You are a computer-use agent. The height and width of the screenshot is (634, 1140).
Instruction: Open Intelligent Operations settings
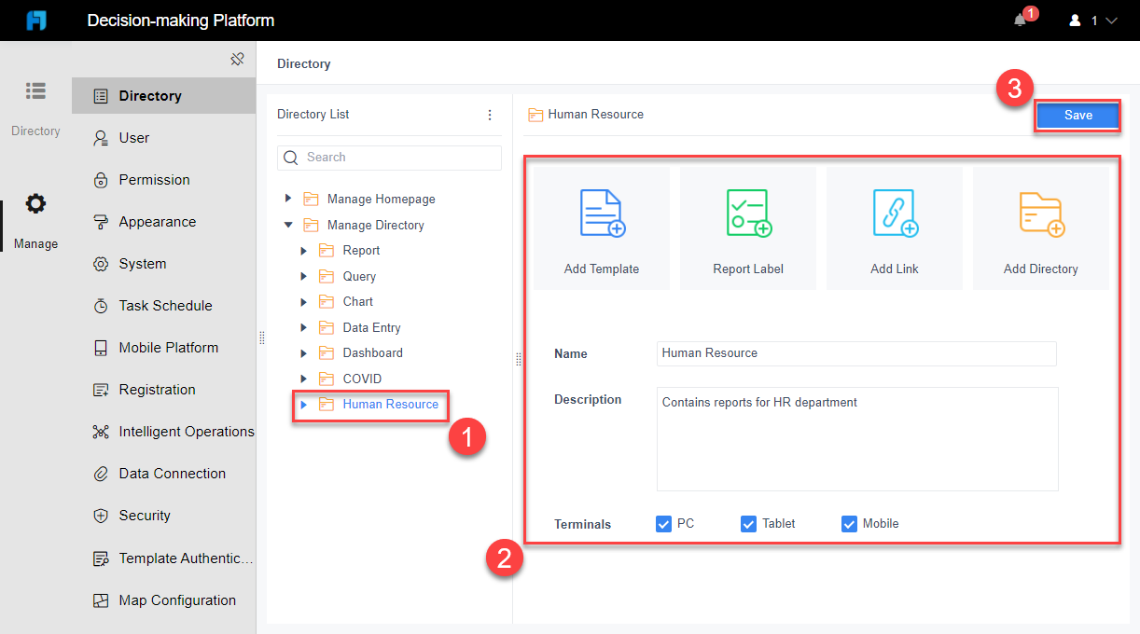[x=186, y=431]
